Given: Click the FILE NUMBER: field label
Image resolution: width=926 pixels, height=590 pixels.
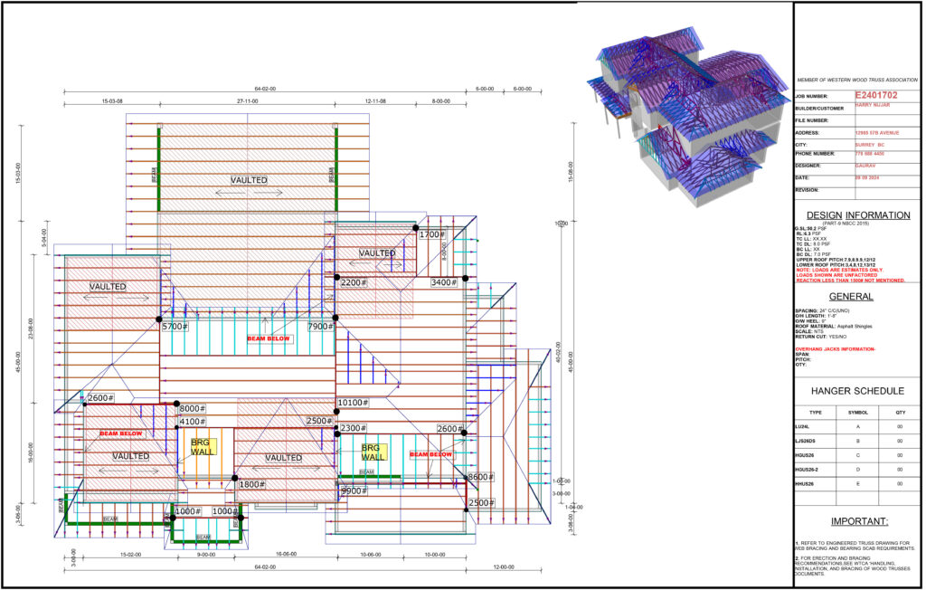Looking at the screenshot, I should point(811,120).
